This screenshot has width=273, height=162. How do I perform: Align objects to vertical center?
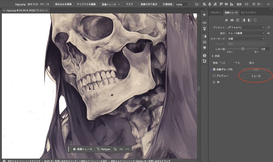click(226, 4)
